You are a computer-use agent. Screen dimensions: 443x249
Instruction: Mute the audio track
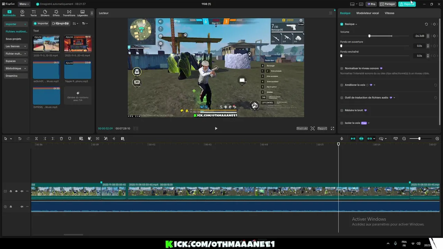tap(21, 206)
